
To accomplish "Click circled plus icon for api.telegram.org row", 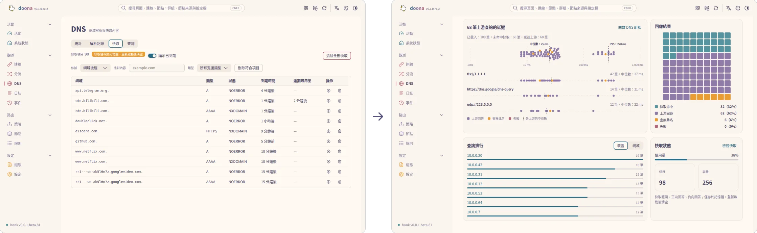I will pyautogui.click(x=328, y=90).
